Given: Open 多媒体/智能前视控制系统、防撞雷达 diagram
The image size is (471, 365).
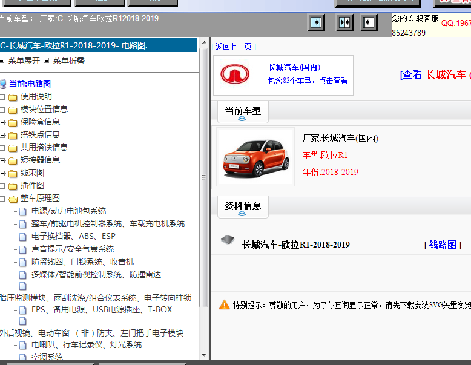Looking at the screenshot, I should click(96, 274).
